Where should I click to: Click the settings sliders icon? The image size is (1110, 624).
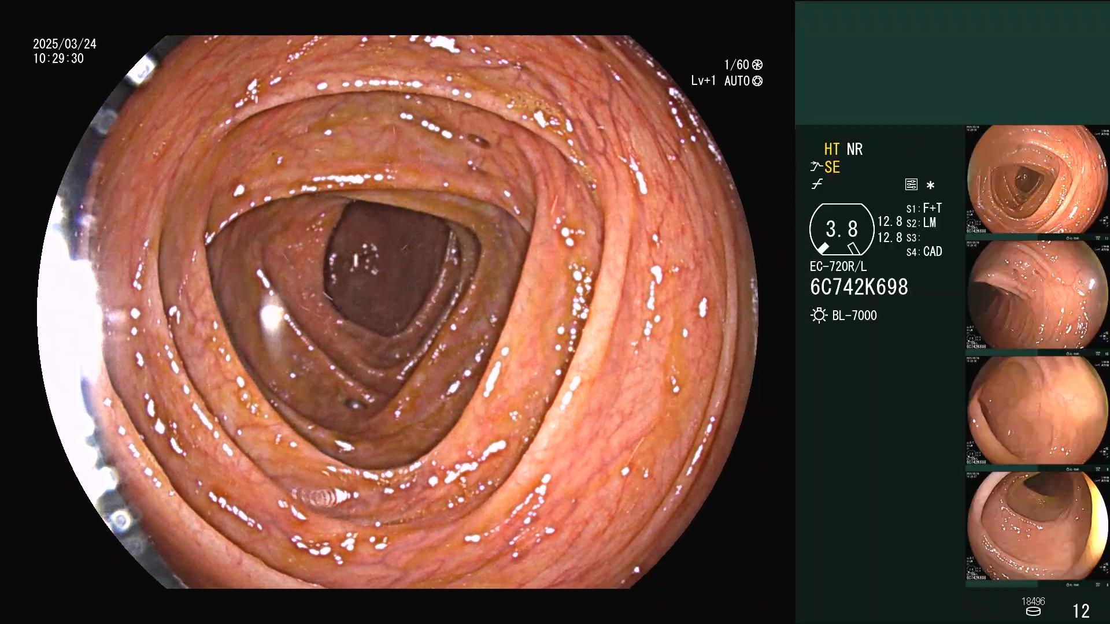tap(911, 185)
